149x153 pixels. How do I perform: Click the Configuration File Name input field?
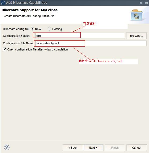91,43
